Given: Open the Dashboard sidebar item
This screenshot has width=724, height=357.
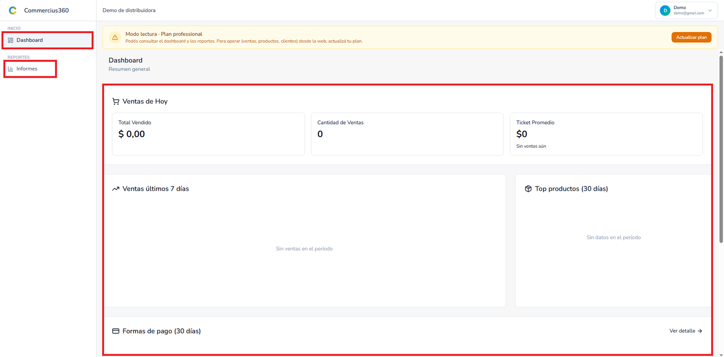Looking at the screenshot, I should [48, 40].
